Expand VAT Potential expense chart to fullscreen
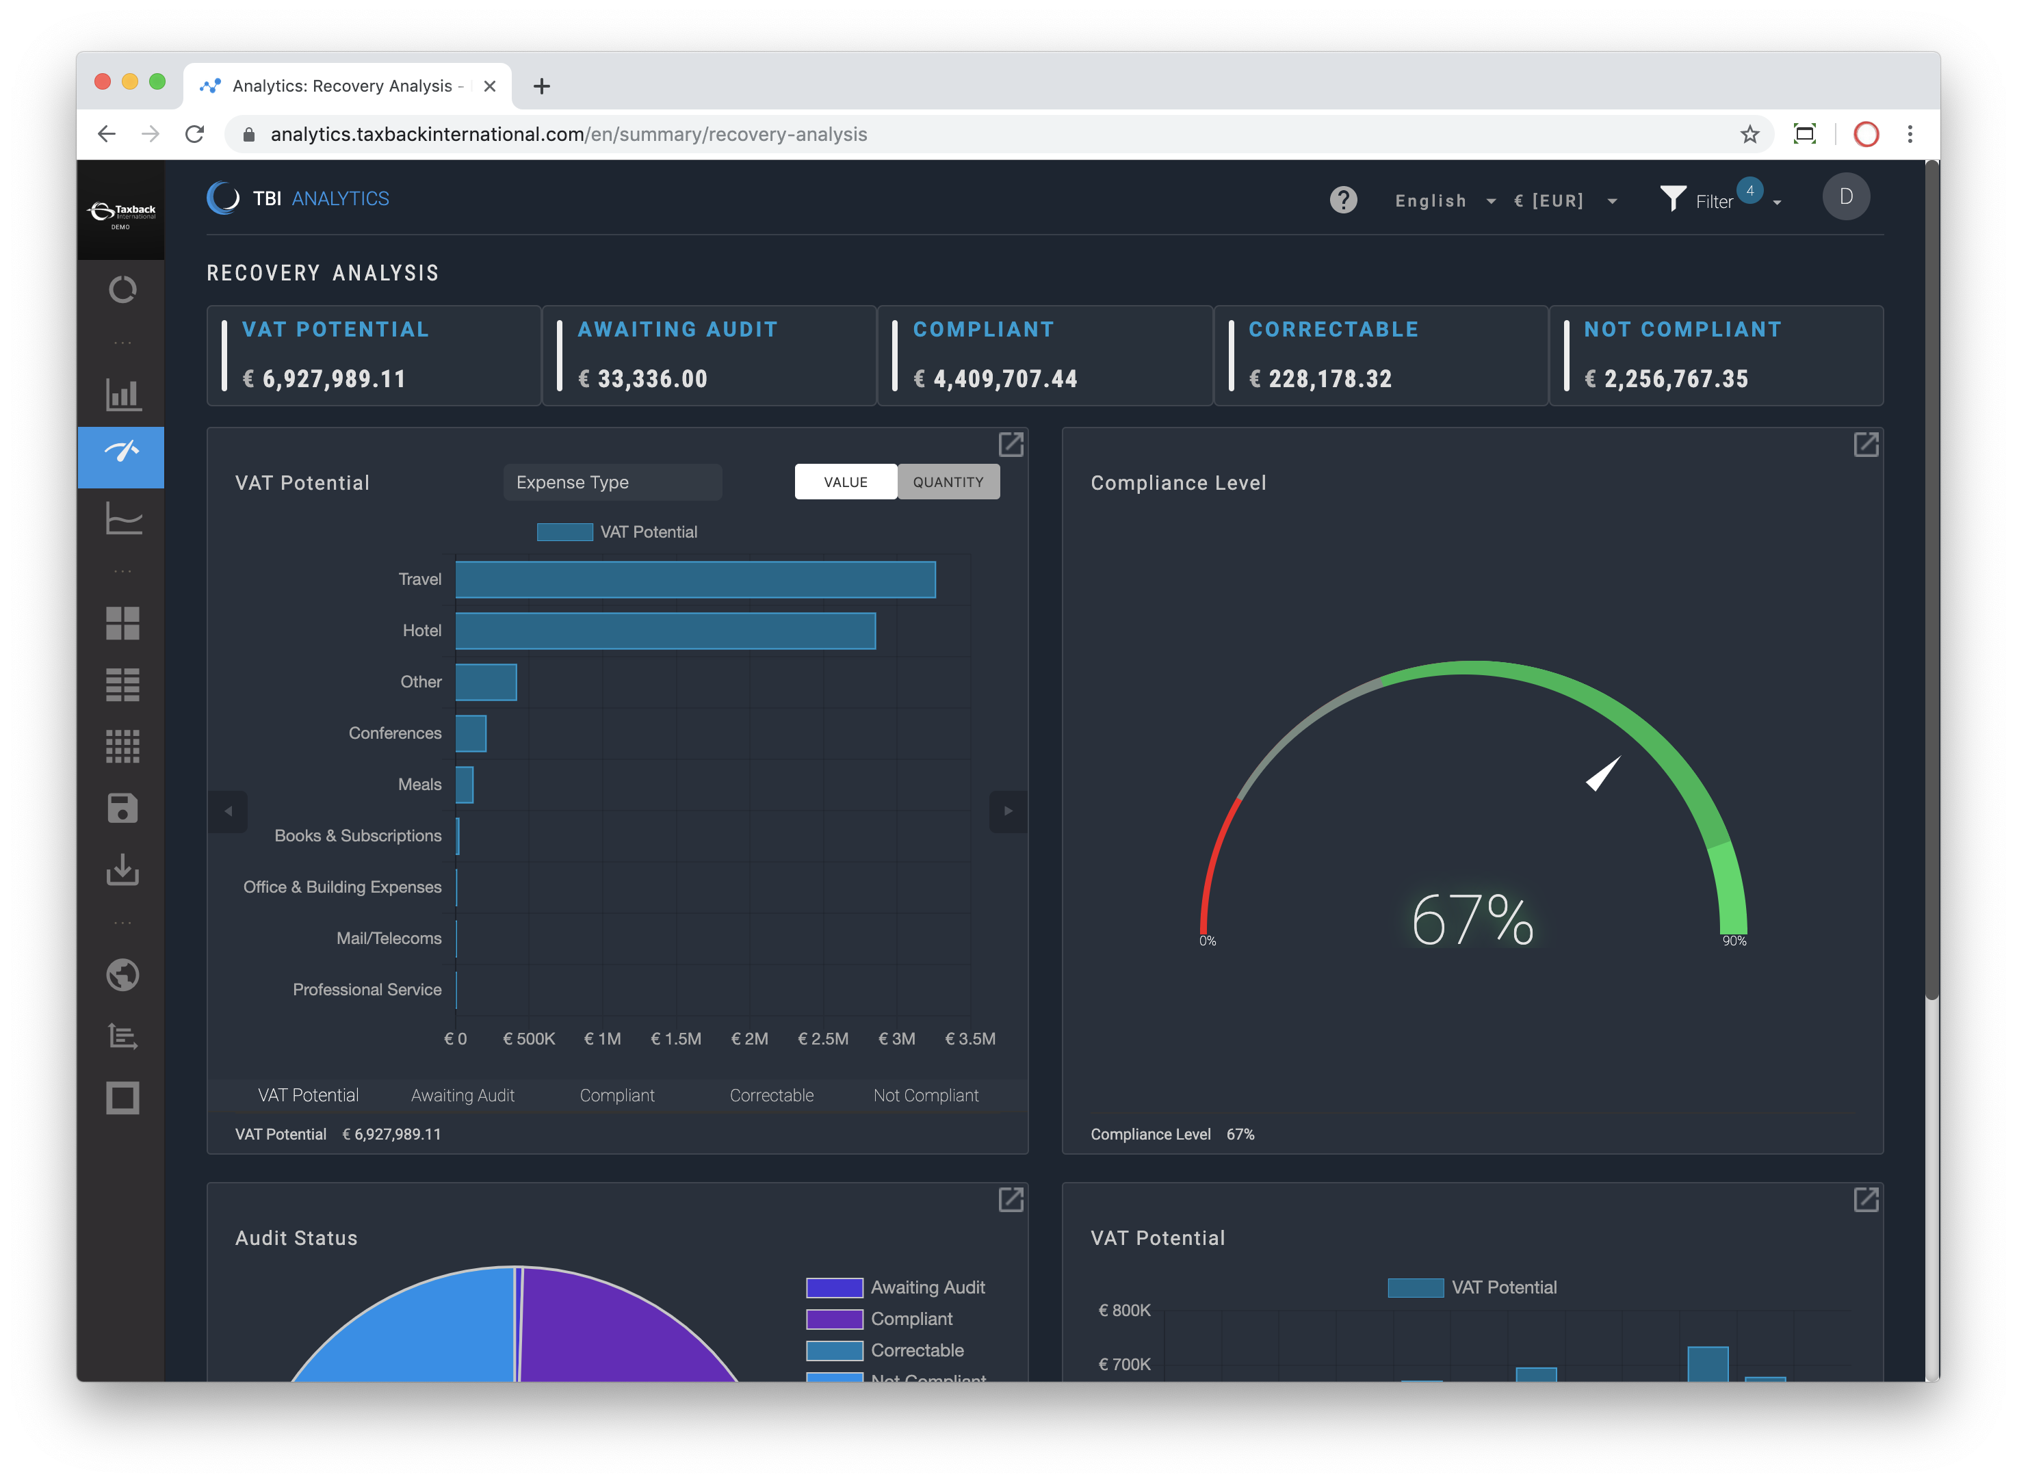This screenshot has height=1483, width=2017. click(1011, 445)
